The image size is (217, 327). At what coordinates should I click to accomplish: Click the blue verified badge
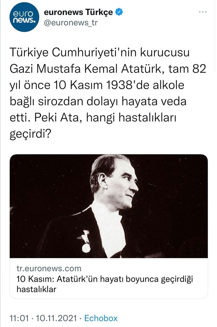tap(120, 12)
